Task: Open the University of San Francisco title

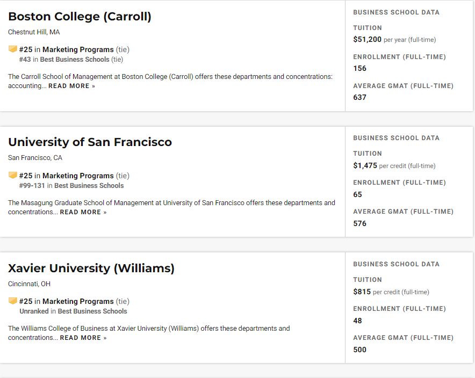Action: [90, 142]
